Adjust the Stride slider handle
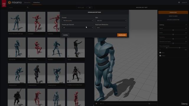189x106 pixels. click(x=173, y=34)
